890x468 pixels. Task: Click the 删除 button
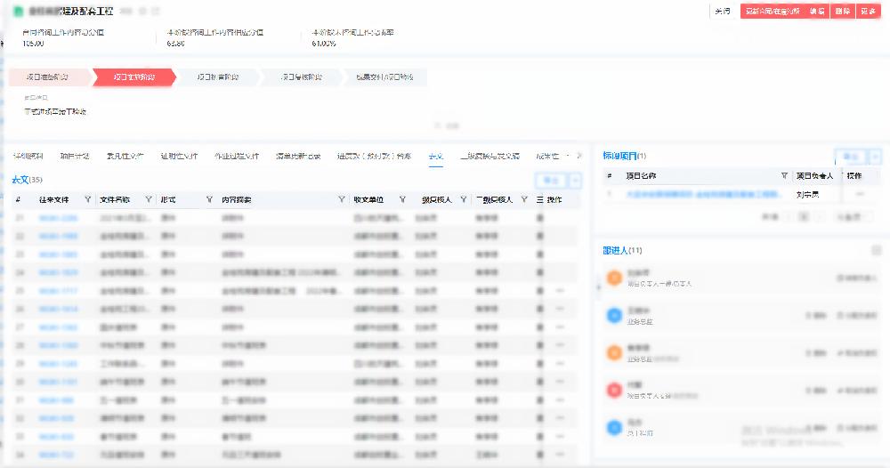pyautogui.click(x=843, y=12)
